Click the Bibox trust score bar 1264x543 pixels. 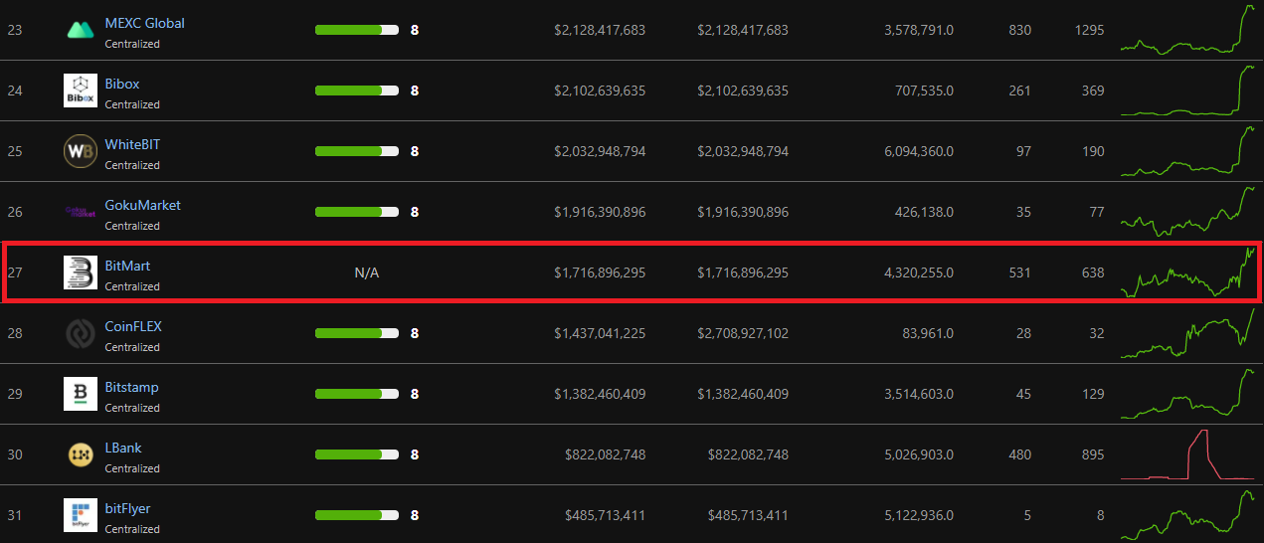pyautogui.click(x=357, y=90)
